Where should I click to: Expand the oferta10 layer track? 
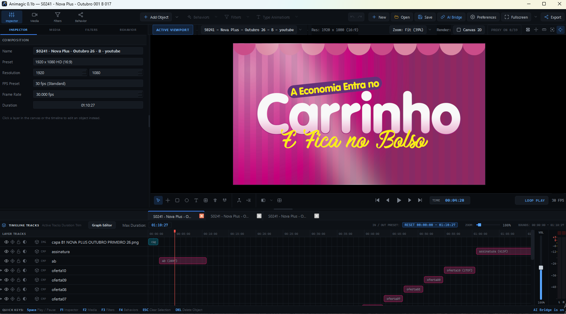1,270
